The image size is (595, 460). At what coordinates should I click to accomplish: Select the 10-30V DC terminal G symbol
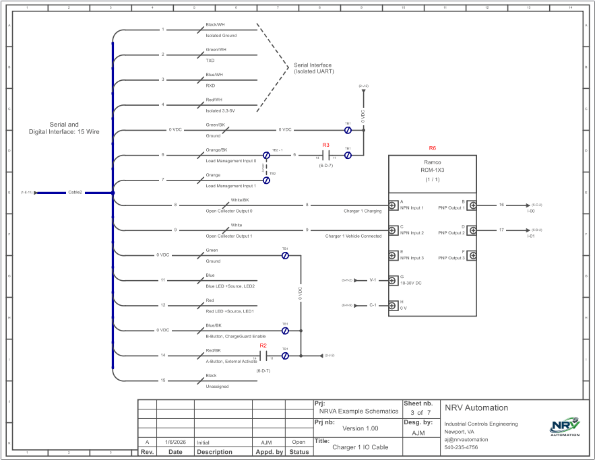click(392, 280)
